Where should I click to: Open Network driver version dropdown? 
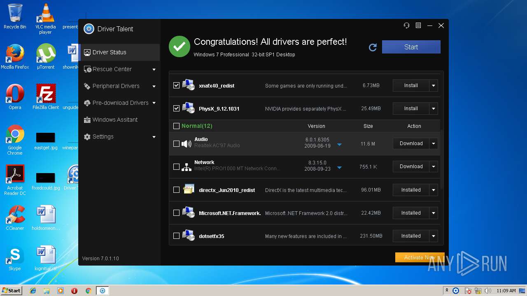[x=340, y=168]
